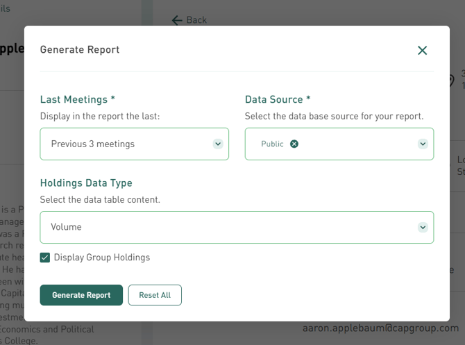
Task: Click the 'Previous 3 meetings' value
Action: click(93, 144)
